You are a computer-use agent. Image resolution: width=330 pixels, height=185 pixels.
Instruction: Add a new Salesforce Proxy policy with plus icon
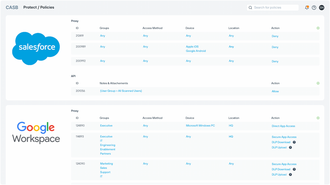[x=318, y=28]
